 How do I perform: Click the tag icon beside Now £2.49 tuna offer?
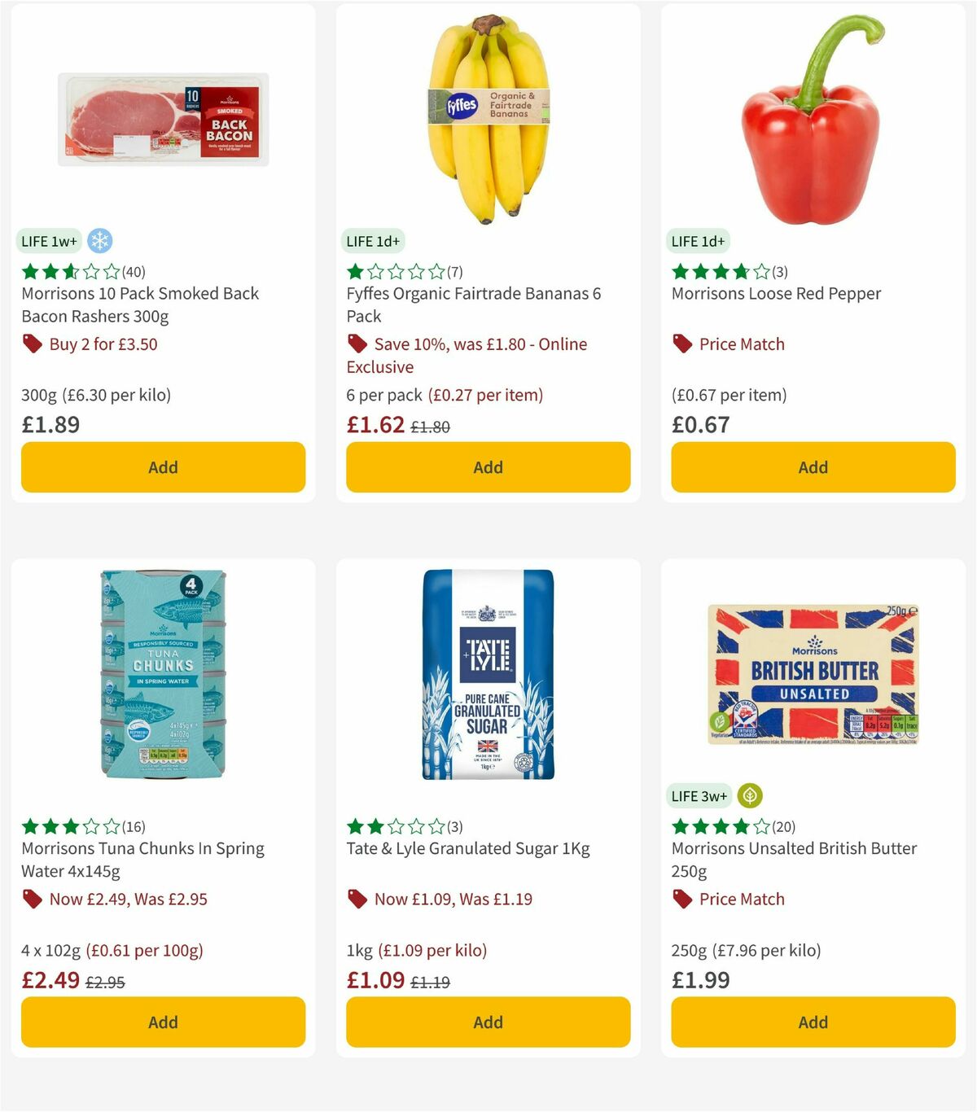pos(33,900)
